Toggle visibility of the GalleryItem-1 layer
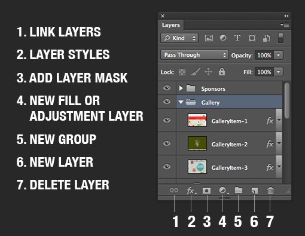 click(167, 120)
